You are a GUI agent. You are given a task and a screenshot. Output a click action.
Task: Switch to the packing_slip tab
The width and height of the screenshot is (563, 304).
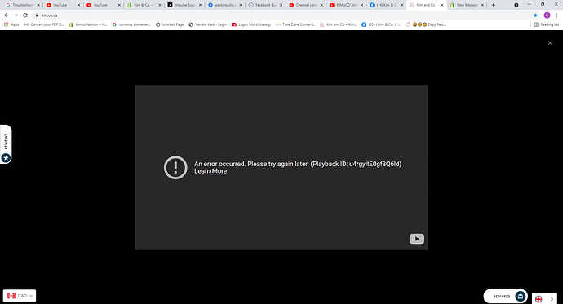pyautogui.click(x=225, y=5)
